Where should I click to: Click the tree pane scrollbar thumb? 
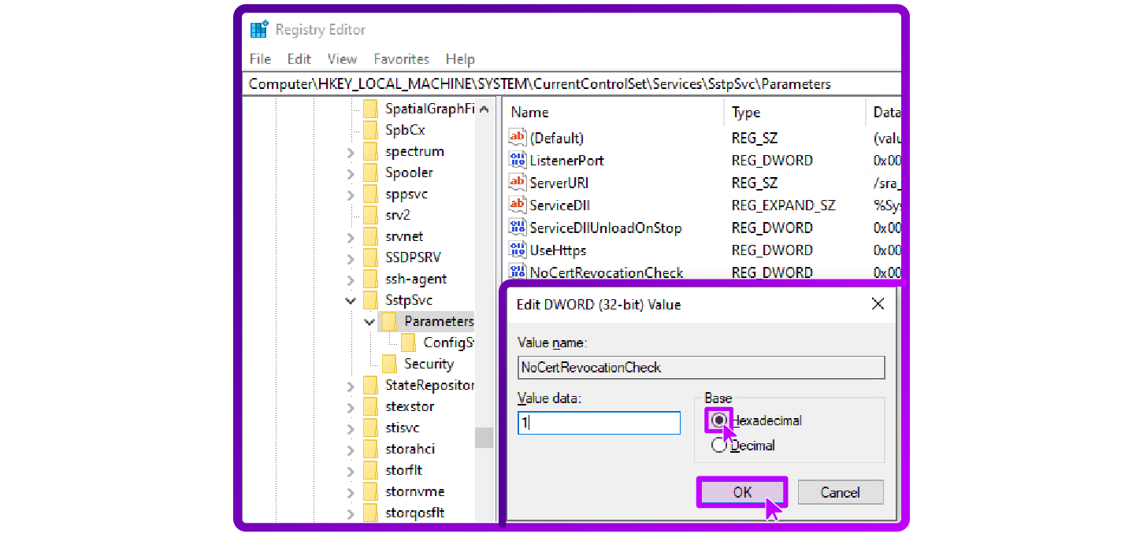tap(484, 438)
